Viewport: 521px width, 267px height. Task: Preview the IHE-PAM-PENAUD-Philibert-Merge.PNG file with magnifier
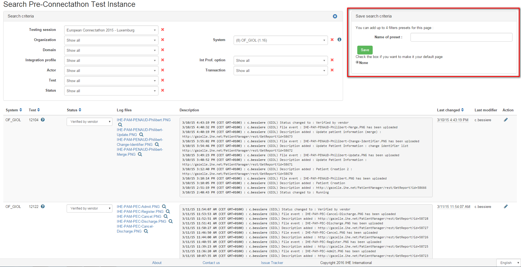coord(140,154)
